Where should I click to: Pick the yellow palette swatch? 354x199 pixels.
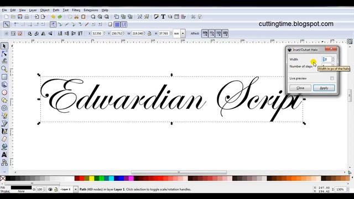point(91,179)
